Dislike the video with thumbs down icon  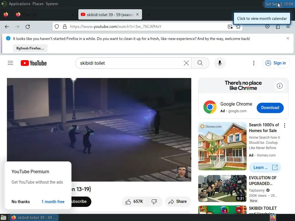154,202
